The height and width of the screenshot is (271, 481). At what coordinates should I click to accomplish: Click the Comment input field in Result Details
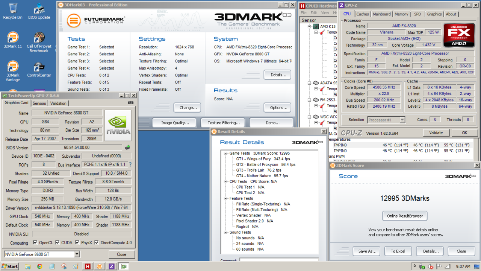(279, 260)
